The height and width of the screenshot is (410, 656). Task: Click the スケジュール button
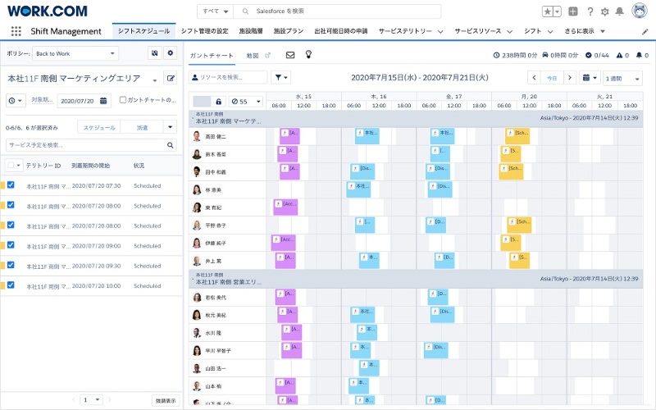pyautogui.click(x=99, y=127)
